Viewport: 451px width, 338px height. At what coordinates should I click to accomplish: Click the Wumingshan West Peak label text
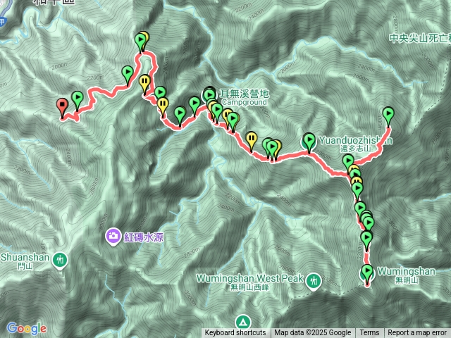coord(250,278)
